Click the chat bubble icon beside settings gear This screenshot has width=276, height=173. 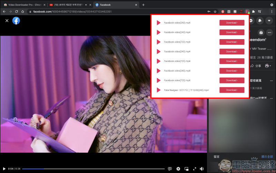pyautogui.click(x=170, y=169)
